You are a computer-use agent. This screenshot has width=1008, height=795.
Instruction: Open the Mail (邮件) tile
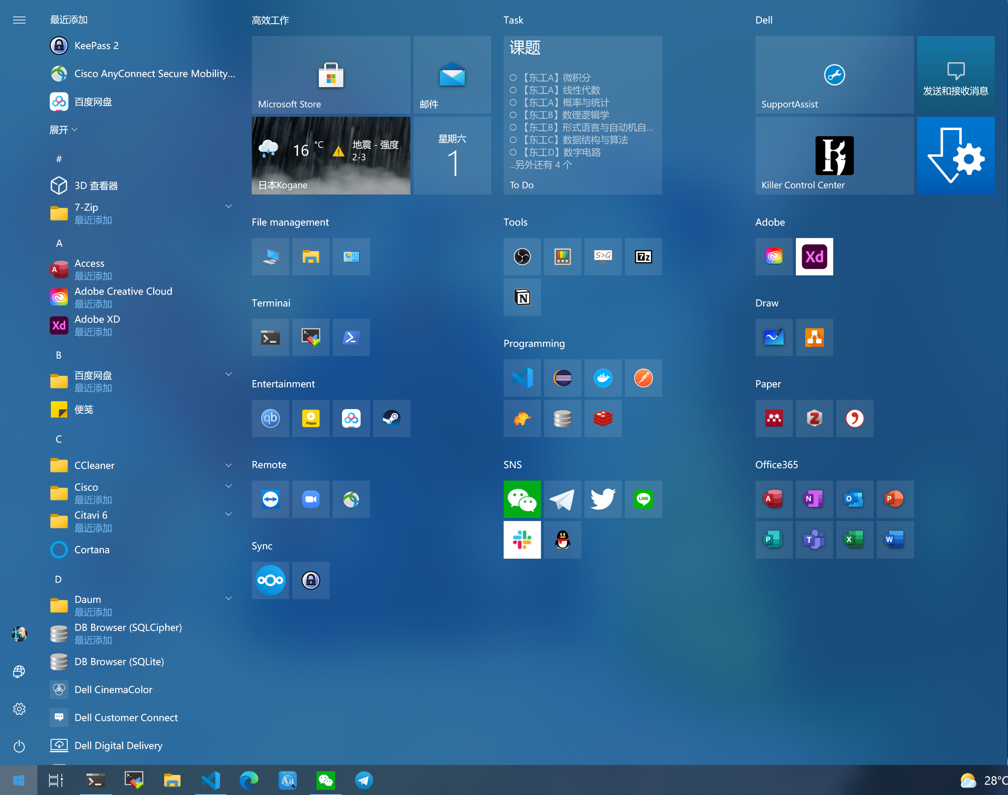[452, 75]
